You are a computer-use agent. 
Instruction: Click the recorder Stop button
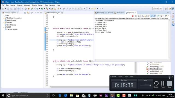[170, 84]
